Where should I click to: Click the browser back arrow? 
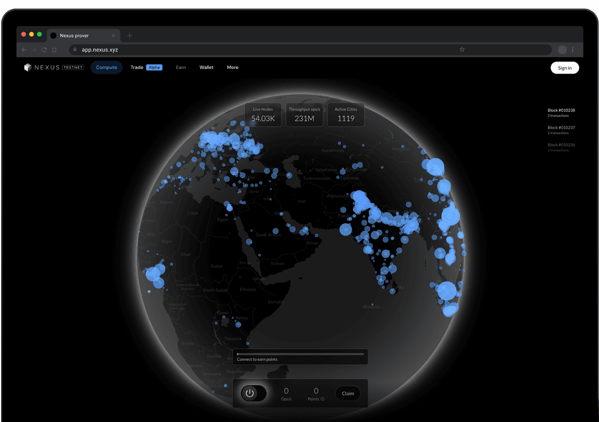point(23,50)
